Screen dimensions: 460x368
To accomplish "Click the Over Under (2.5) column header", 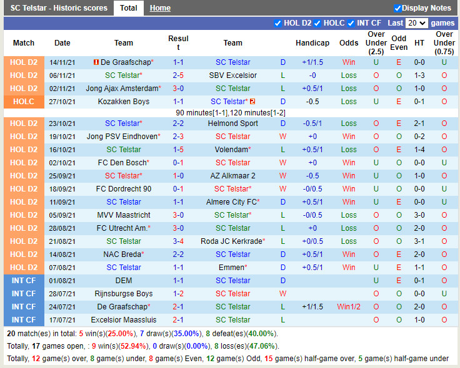I will [x=376, y=43].
